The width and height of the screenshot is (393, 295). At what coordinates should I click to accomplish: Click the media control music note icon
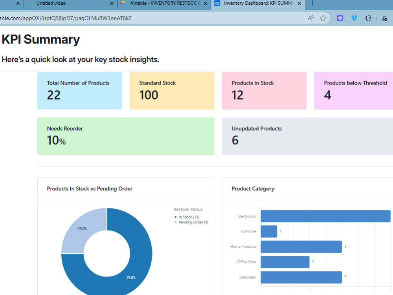pos(384,18)
